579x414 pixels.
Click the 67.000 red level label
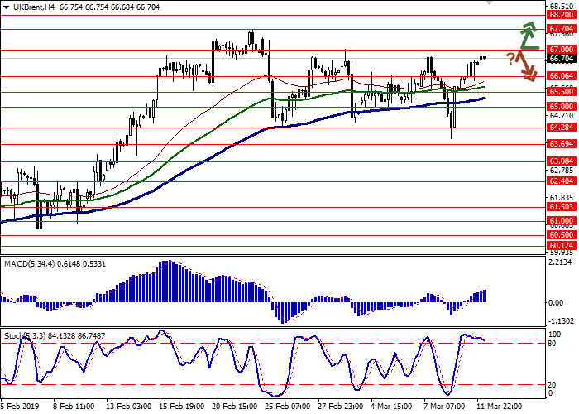click(x=561, y=50)
